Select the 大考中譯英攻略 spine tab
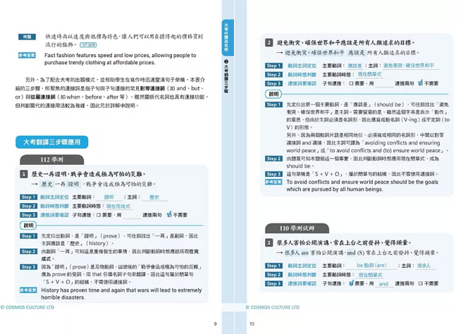The image size is (458, 334). (227, 37)
